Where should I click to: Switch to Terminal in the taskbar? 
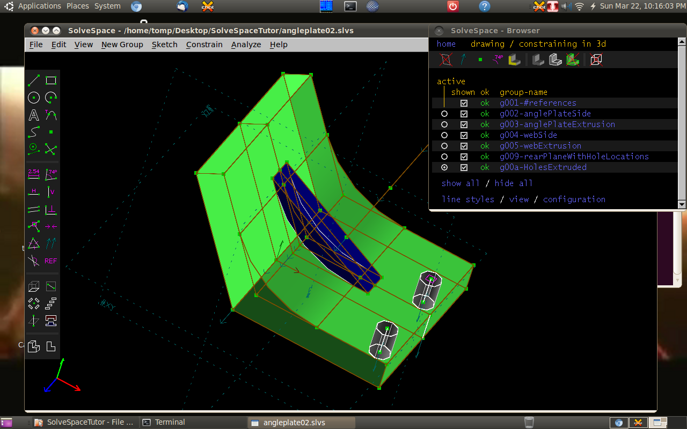click(170, 422)
